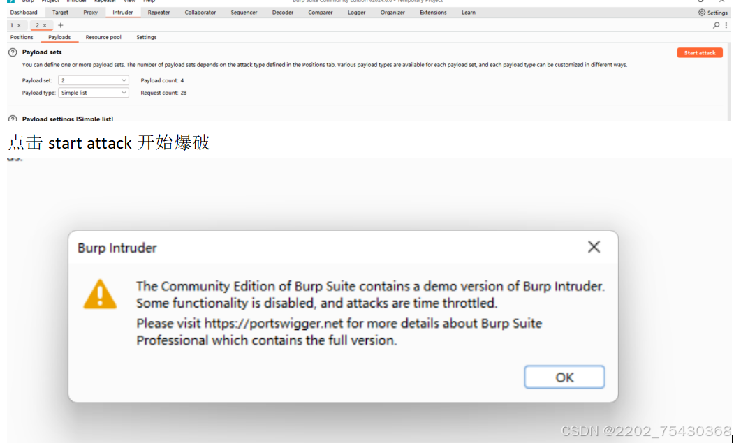Open the Payload set dropdown
Screen dimensions: 734x443
[x=93, y=80]
